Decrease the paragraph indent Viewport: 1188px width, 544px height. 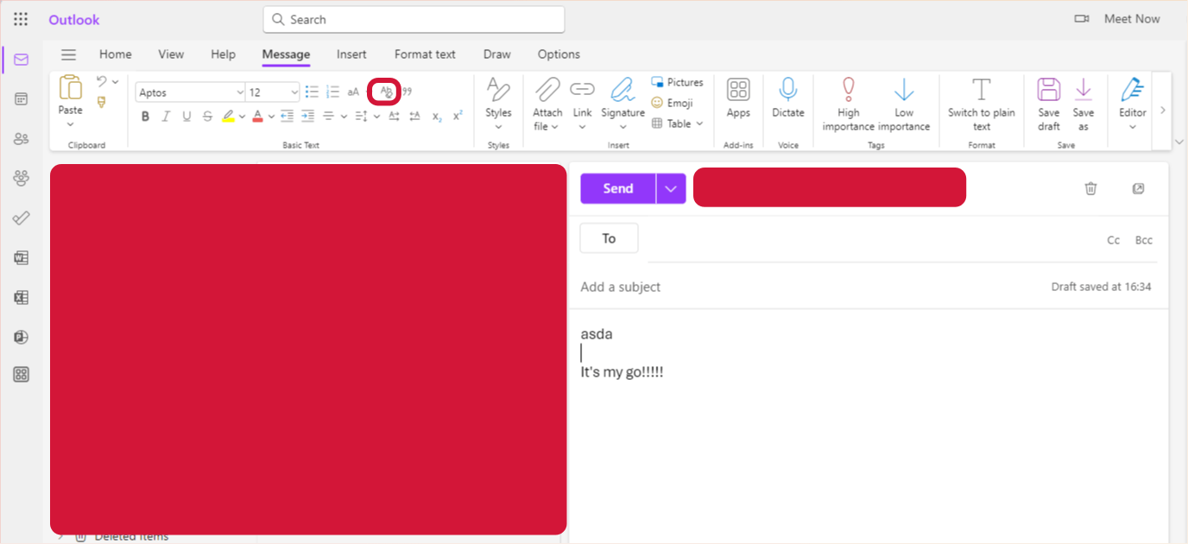[x=288, y=117]
